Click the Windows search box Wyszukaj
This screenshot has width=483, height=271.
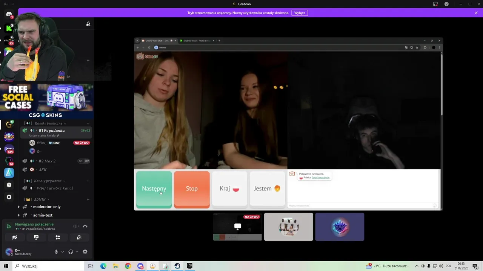[x=49, y=266]
